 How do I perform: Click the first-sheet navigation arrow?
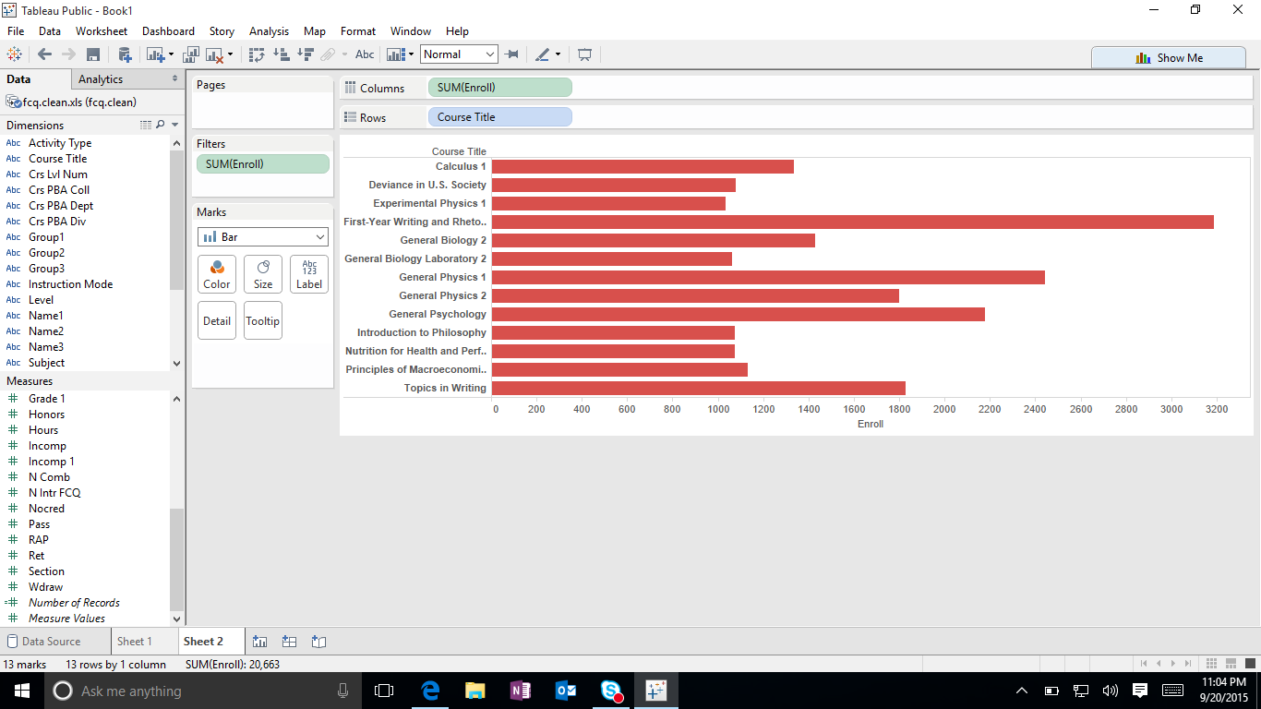tap(1145, 663)
